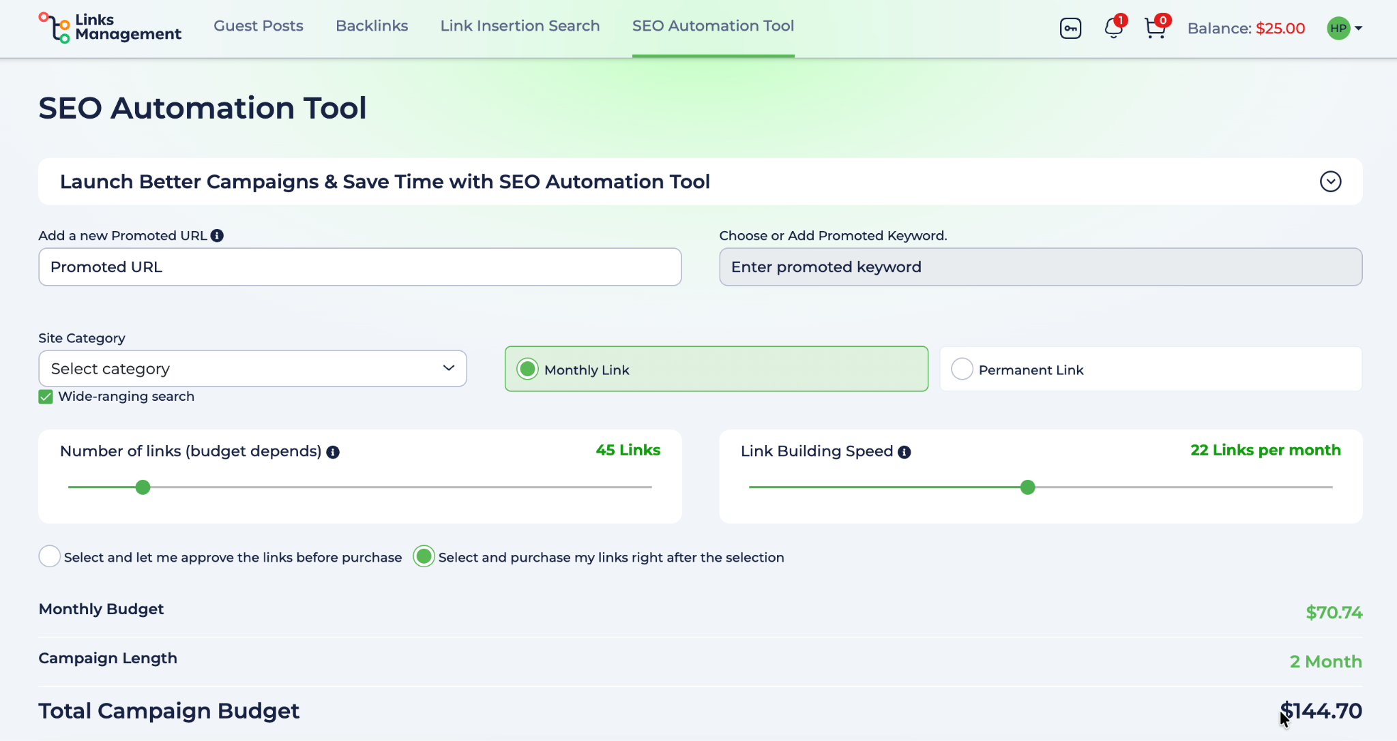
Task: Expand the Launch Better Campaigns panel
Action: 1330,181
